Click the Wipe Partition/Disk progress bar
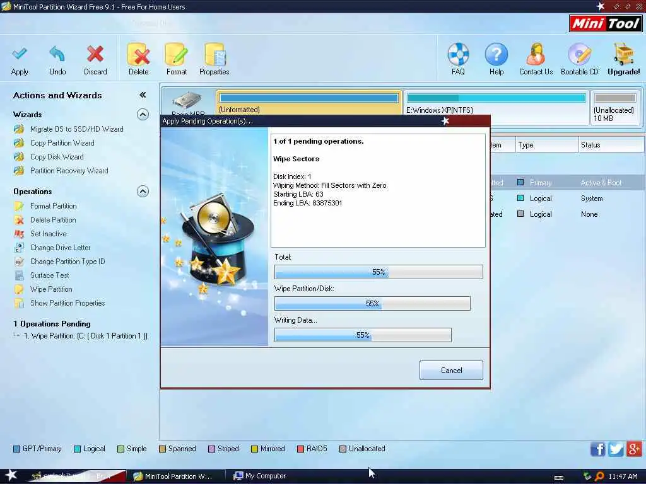 372,304
